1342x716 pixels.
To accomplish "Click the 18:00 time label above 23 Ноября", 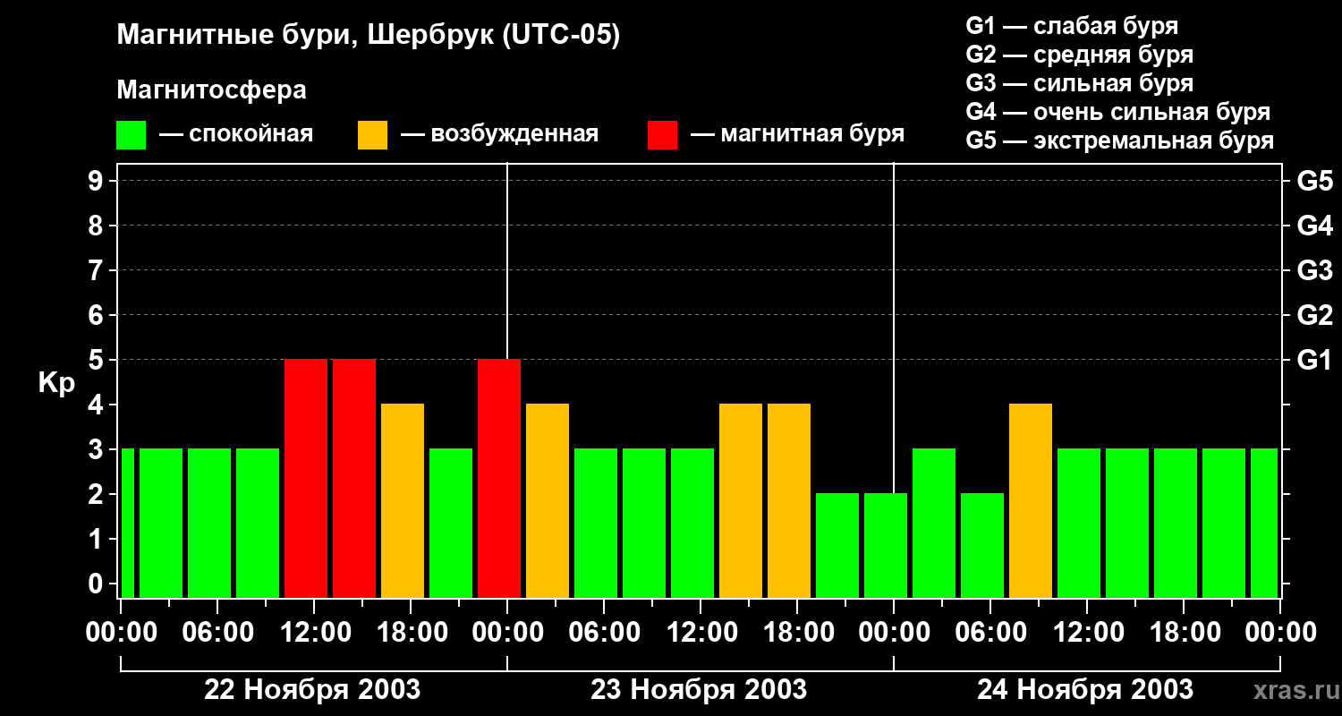I will (797, 633).
